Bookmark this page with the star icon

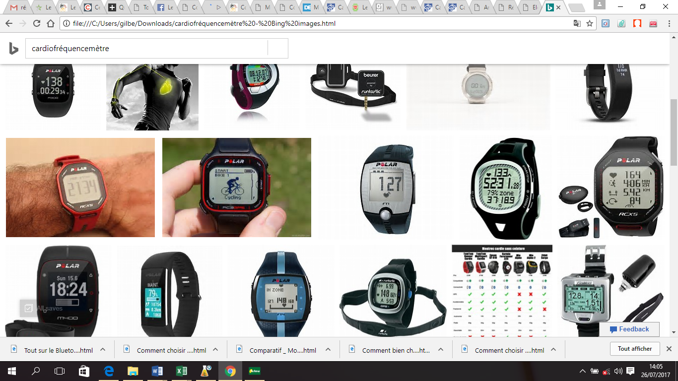coord(590,23)
